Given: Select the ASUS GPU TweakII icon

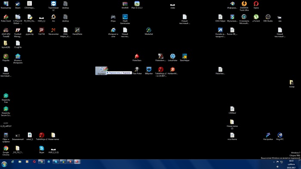Looking at the screenshot, I should [x=6, y=33].
